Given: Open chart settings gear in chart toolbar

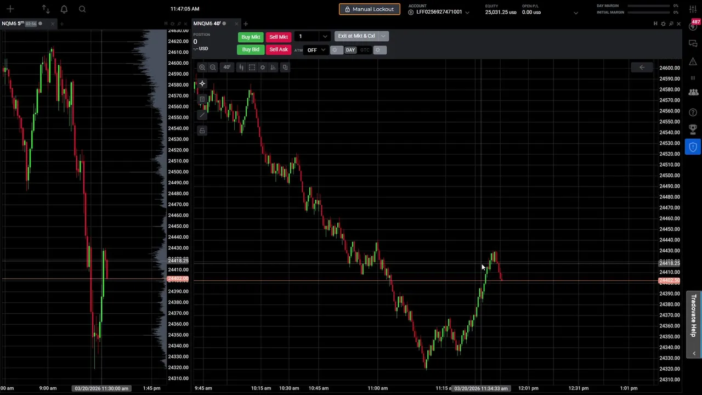Looking at the screenshot, I should pyautogui.click(x=263, y=67).
